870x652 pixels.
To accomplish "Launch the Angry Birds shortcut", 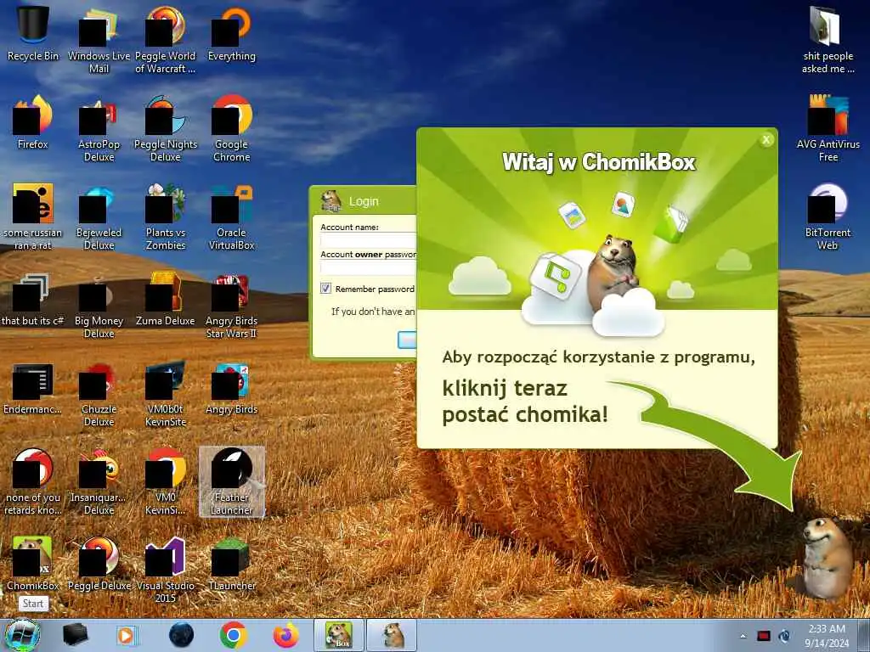I will (231, 388).
